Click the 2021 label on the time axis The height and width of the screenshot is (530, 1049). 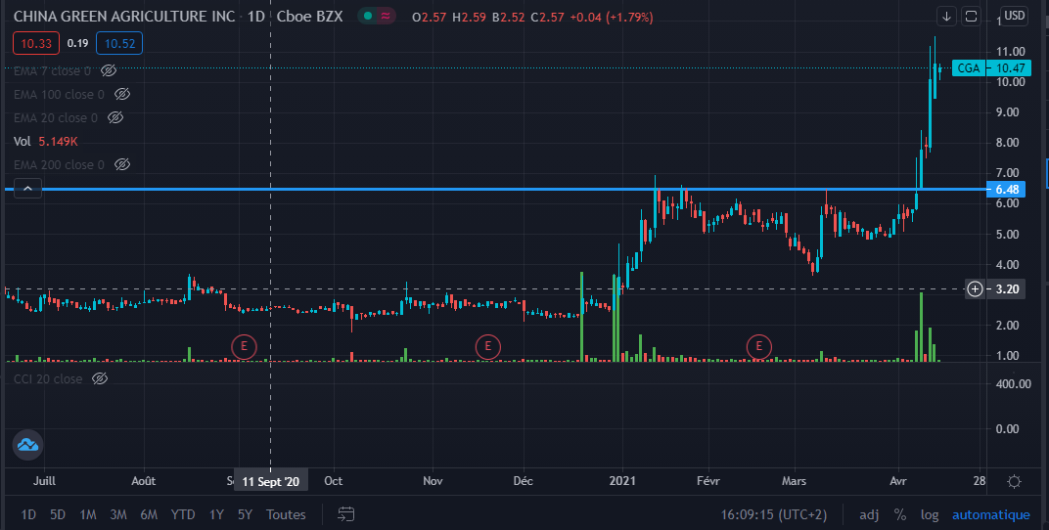(622, 481)
